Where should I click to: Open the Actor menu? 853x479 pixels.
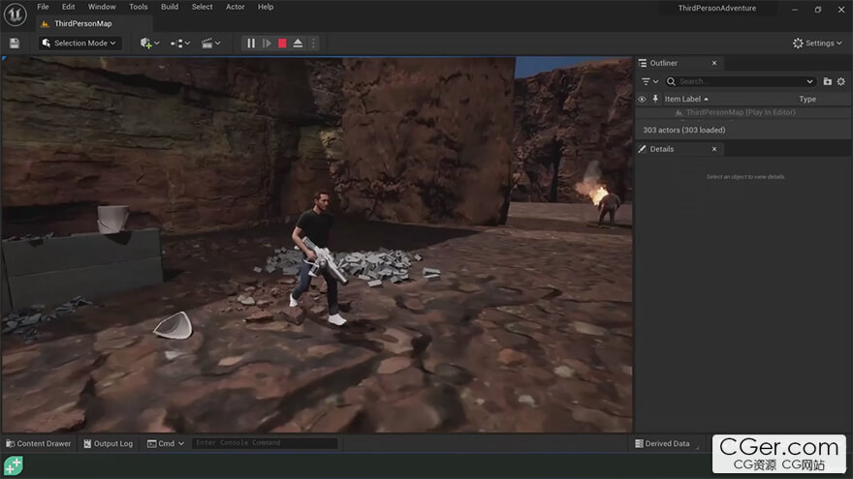point(235,7)
